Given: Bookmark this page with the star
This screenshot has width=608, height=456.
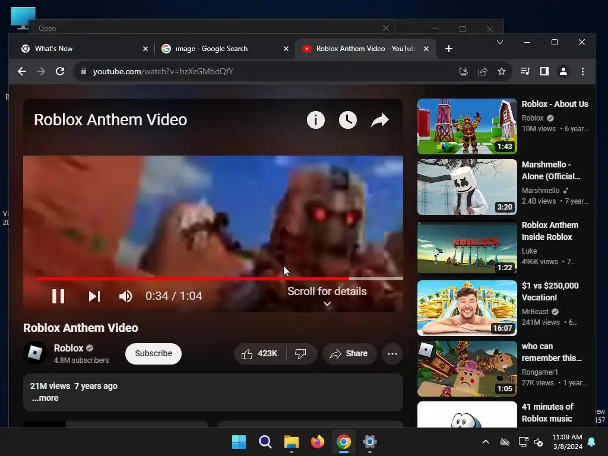Looking at the screenshot, I should [x=501, y=71].
